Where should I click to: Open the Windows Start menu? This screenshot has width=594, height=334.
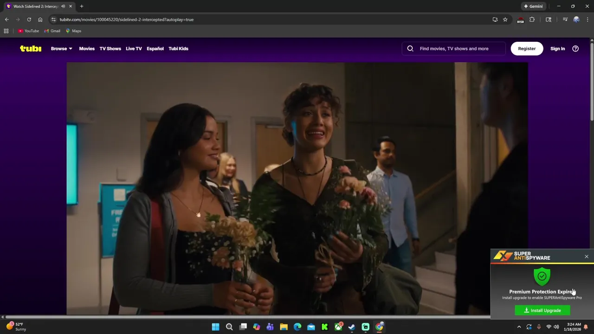(x=216, y=327)
